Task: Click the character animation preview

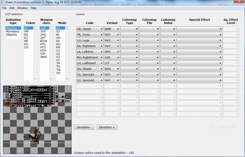Action: click(x=37, y=120)
